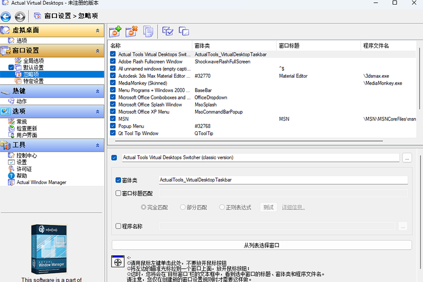Collapse the 热键 section
Screen dimensions: 423x282
coord(98,91)
